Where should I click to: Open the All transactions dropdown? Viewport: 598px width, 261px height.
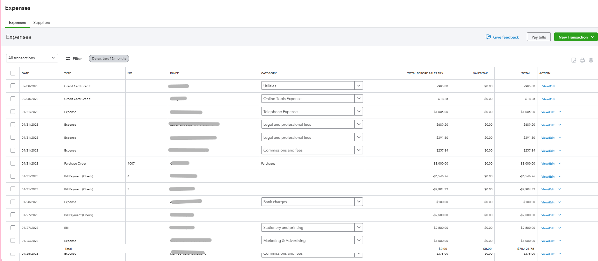[32, 58]
